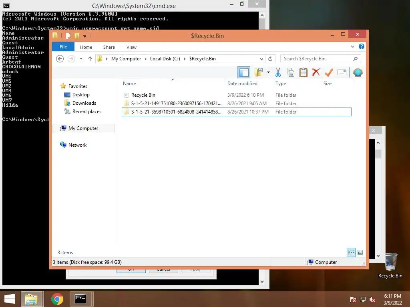This screenshot has height=307, width=410.
Task: Open the Share ribbon tab
Action: 109,47
